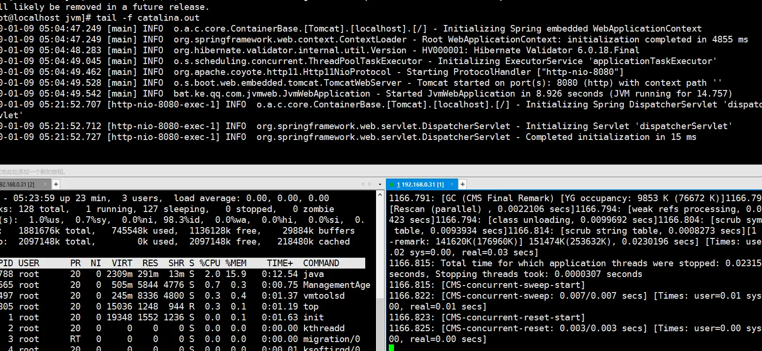Close the 192.168.0.31 [1] session tab

click(452, 184)
